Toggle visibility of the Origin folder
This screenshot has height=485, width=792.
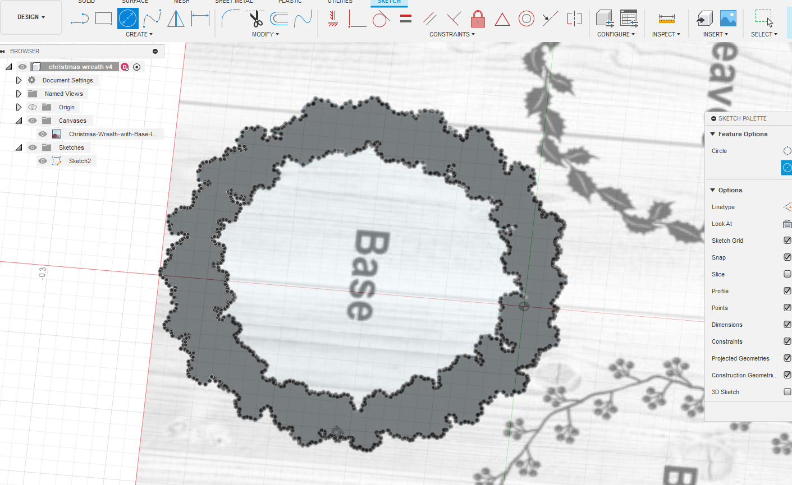(33, 107)
